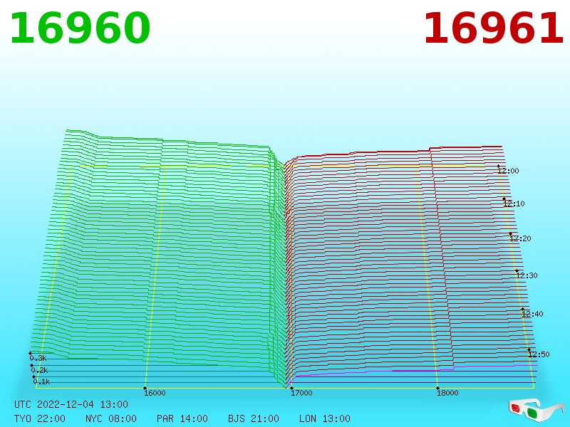Click the 3D anaglyph glasses icon
The image size is (570, 427).
(537, 409)
